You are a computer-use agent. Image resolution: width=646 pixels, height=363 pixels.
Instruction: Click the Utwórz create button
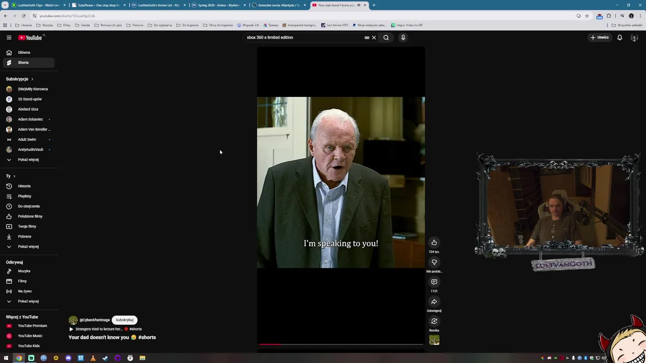pyautogui.click(x=600, y=37)
